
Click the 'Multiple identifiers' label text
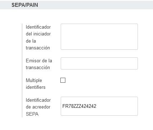pos(36,84)
